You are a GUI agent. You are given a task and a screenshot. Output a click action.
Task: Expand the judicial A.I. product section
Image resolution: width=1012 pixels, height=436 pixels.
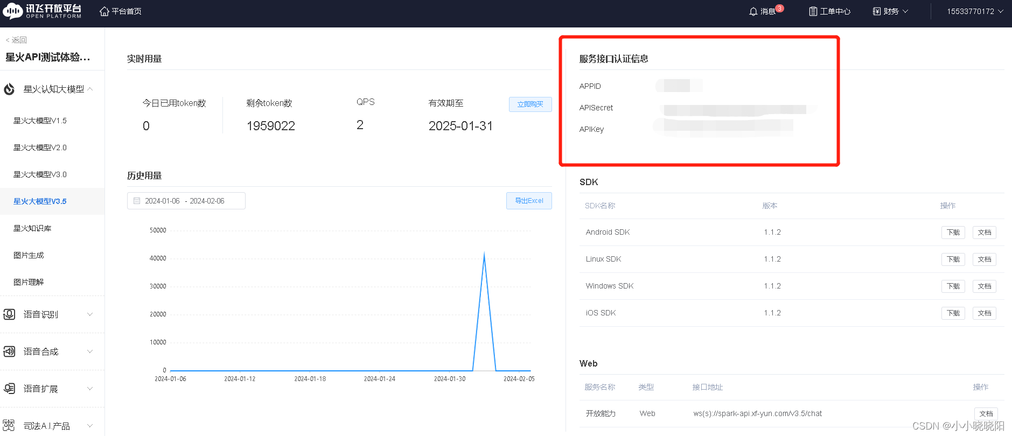pyautogui.click(x=90, y=426)
